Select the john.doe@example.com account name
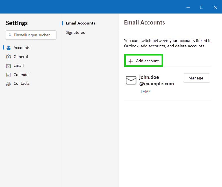 [x=156, y=81]
